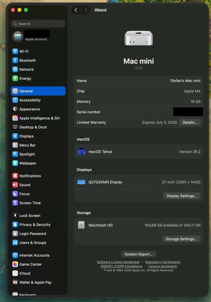Open Wallpaper settings icon
Image resolution: width=211 pixels, height=302 pixels.
[x=15, y=163]
